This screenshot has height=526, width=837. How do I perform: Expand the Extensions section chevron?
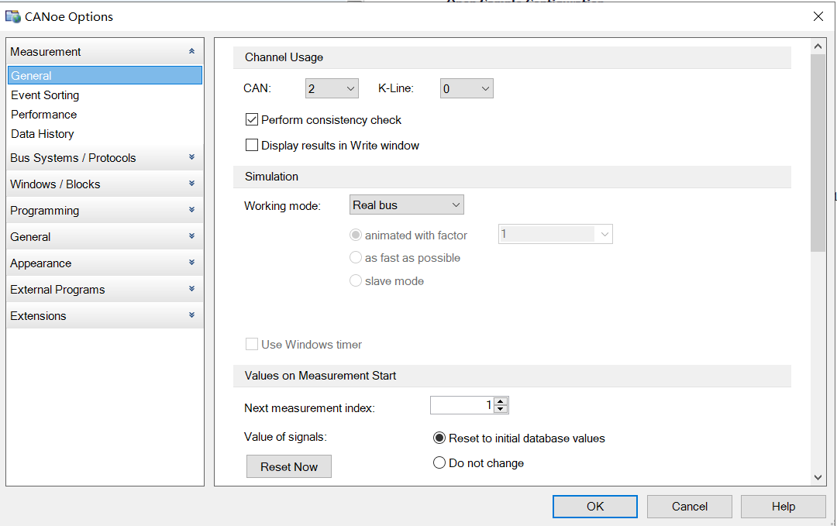tap(191, 315)
